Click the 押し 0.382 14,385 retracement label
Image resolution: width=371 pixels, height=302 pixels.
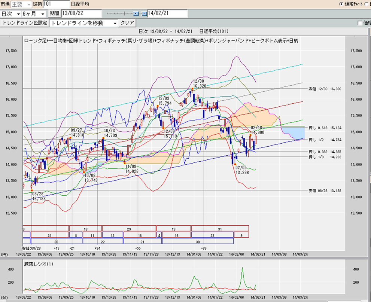325,152
